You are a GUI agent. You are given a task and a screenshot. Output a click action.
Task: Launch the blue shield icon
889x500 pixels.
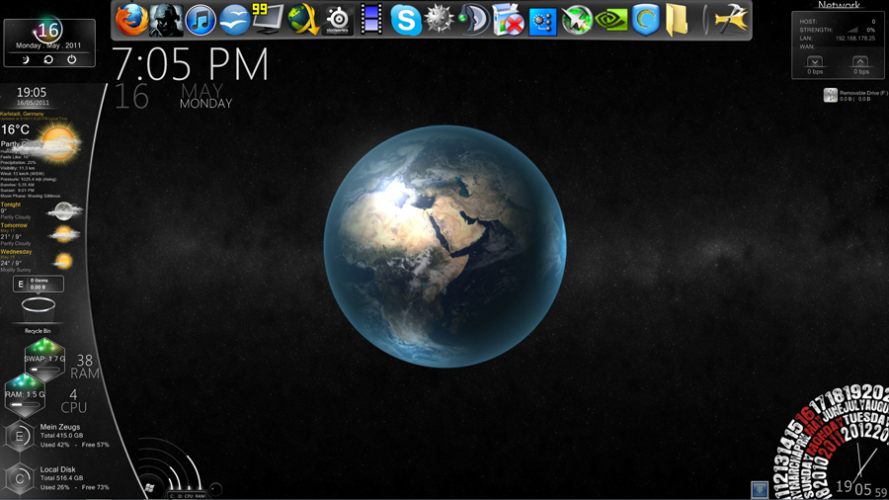tap(645, 20)
